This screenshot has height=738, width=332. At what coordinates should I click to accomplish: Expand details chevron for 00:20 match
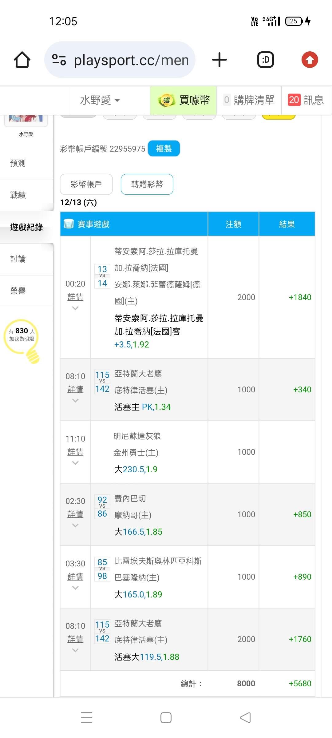pos(75,308)
